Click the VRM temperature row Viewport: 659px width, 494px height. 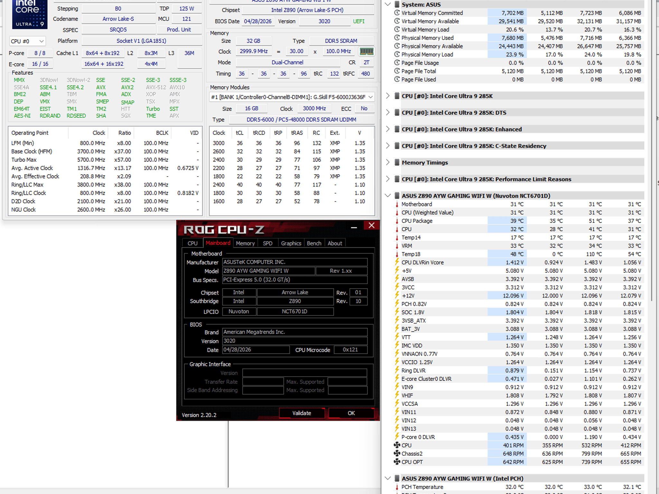coord(518,246)
